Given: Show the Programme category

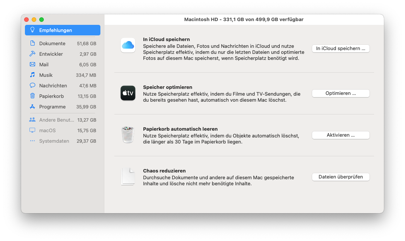Looking at the screenshot, I should coord(63,107).
